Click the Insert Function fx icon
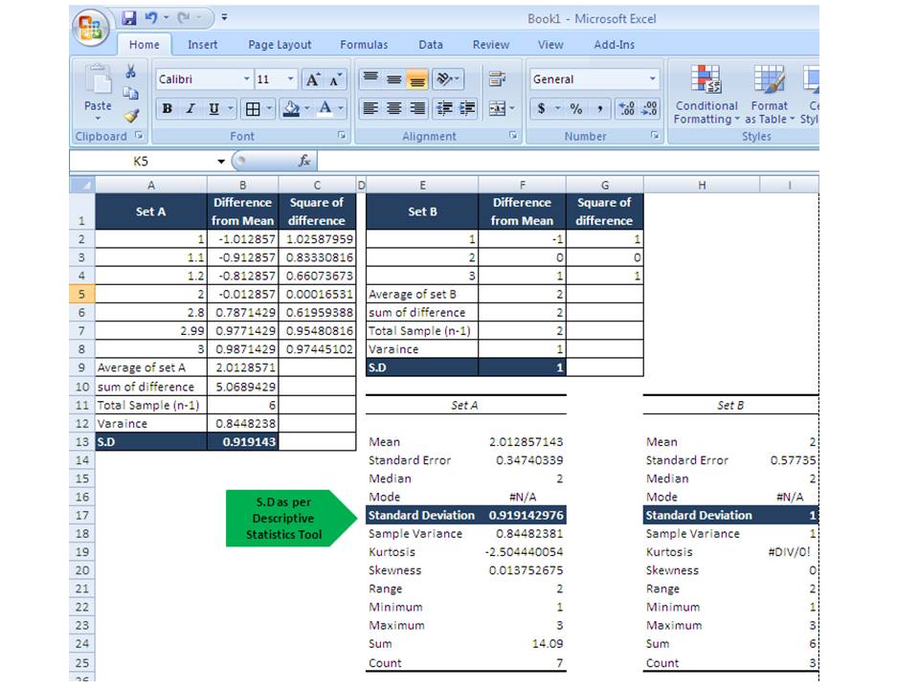The image size is (919, 689). [304, 161]
